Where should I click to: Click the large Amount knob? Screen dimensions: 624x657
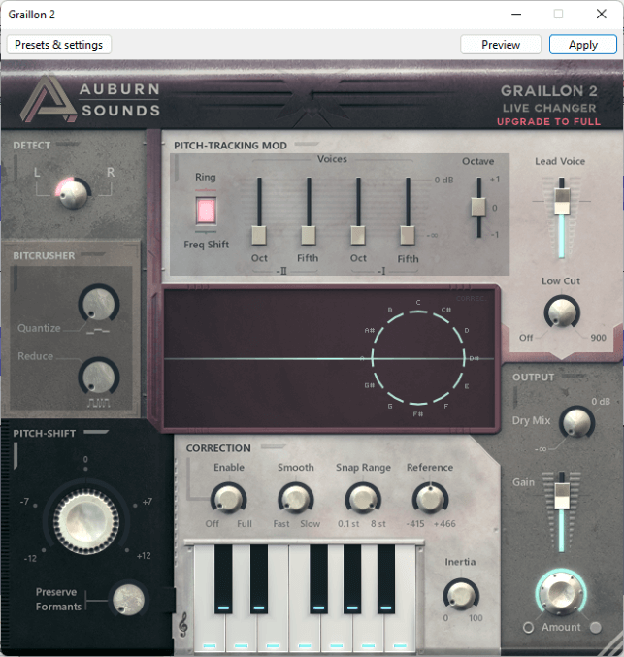tap(561, 593)
